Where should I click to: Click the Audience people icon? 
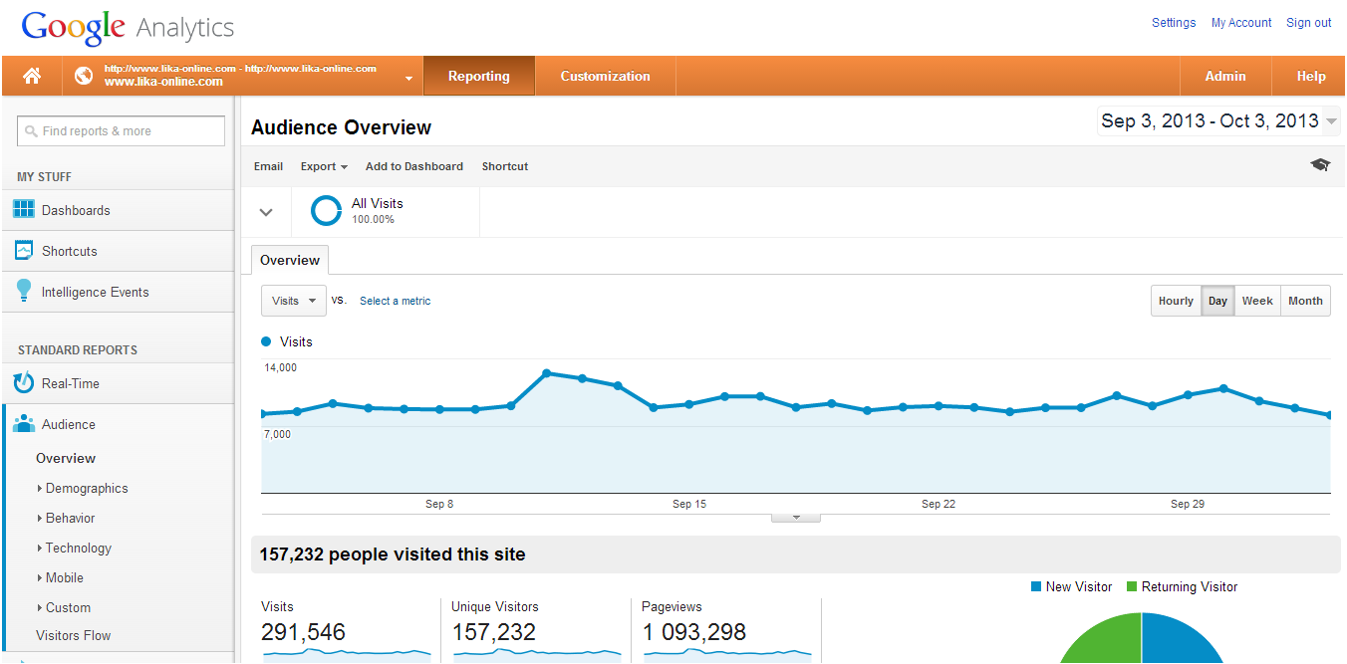[24, 424]
